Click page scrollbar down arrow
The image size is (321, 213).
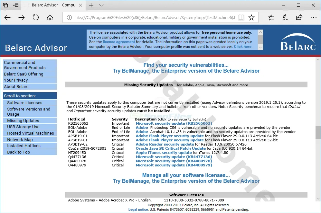(x=318, y=199)
